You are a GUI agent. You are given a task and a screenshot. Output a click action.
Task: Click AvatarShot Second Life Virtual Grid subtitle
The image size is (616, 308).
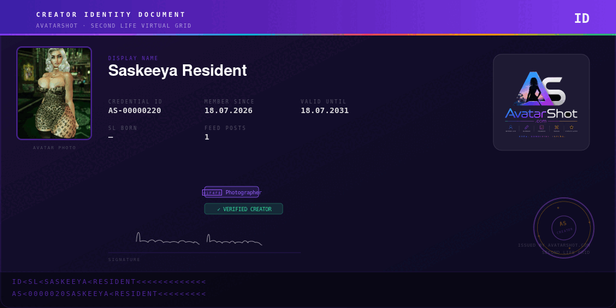tap(114, 25)
